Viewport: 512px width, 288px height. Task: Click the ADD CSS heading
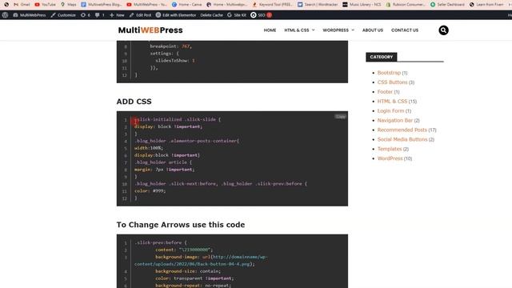[x=134, y=102]
